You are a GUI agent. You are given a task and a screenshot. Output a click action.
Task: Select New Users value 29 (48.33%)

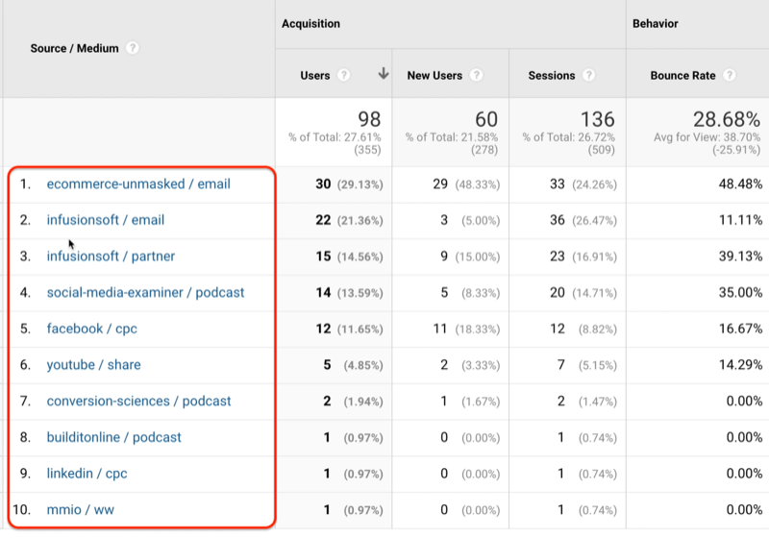point(466,184)
